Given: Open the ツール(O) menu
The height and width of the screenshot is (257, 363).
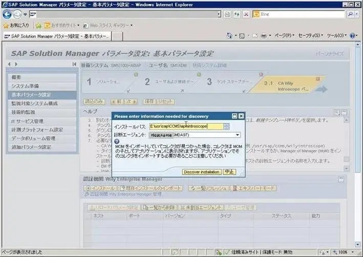Looking at the screenshot, I should (x=336, y=36).
